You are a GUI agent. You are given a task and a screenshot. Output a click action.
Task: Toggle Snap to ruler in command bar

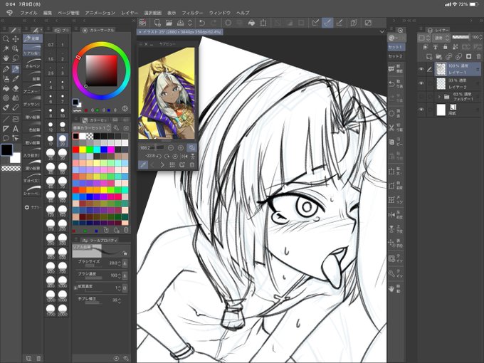tap(315, 23)
